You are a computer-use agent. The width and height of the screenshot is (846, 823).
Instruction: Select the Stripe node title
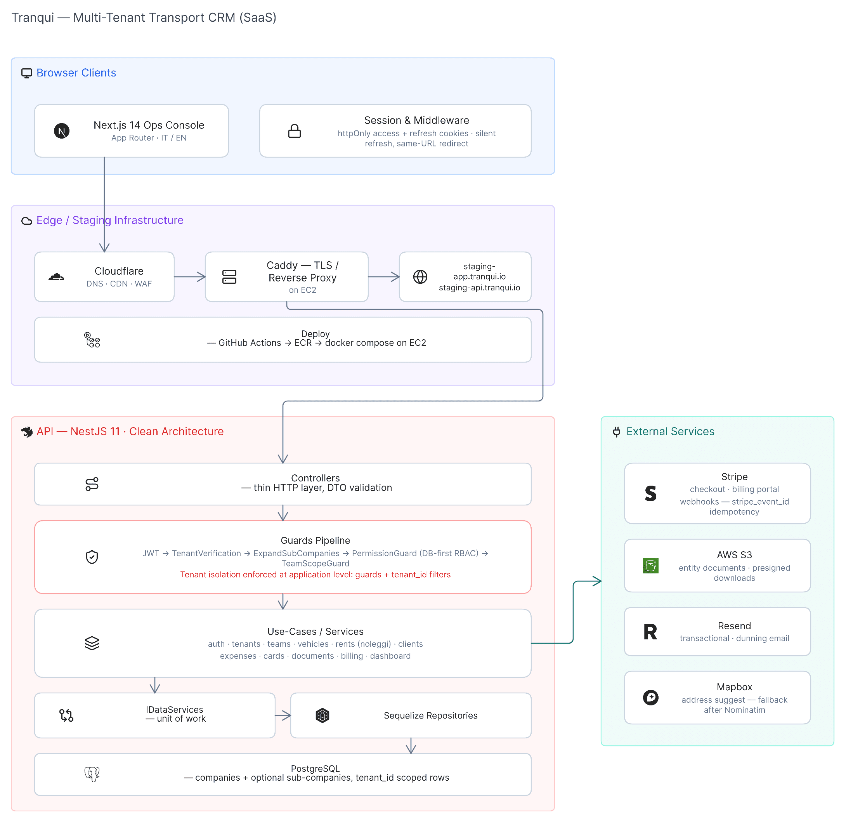(x=735, y=477)
